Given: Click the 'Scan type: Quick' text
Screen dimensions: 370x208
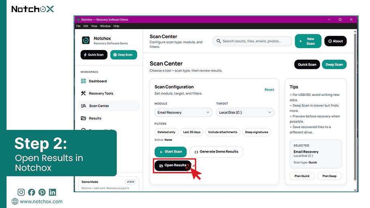Looking at the screenshot, I should tap(305, 162).
